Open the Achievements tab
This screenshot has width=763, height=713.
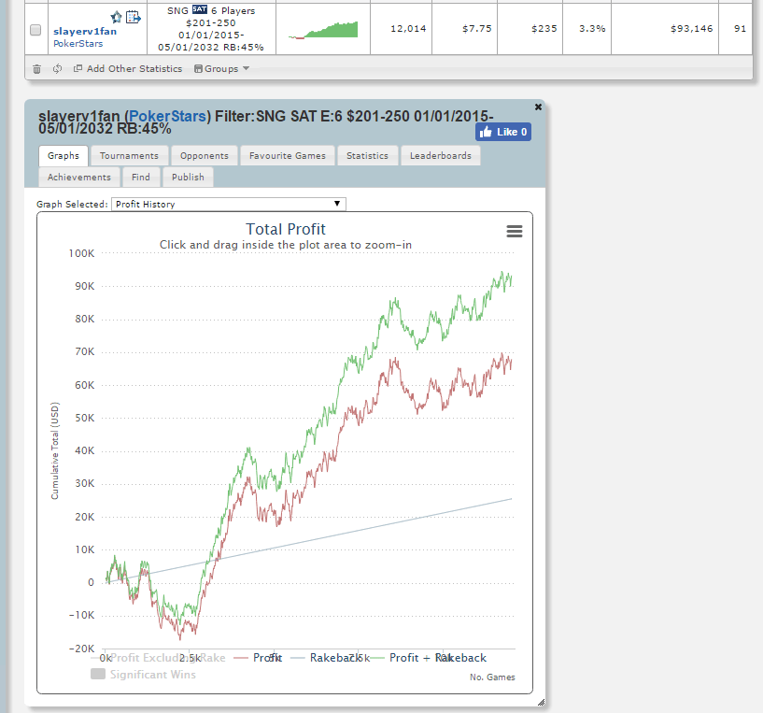79,178
